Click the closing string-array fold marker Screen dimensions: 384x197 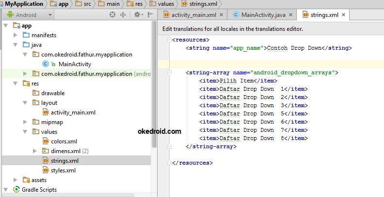click(169, 146)
